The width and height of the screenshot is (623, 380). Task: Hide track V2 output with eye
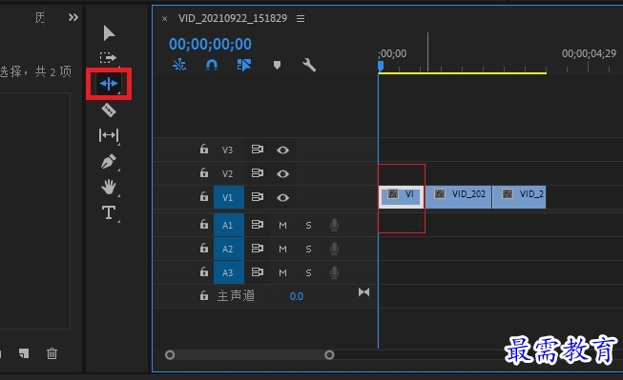pyautogui.click(x=283, y=173)
